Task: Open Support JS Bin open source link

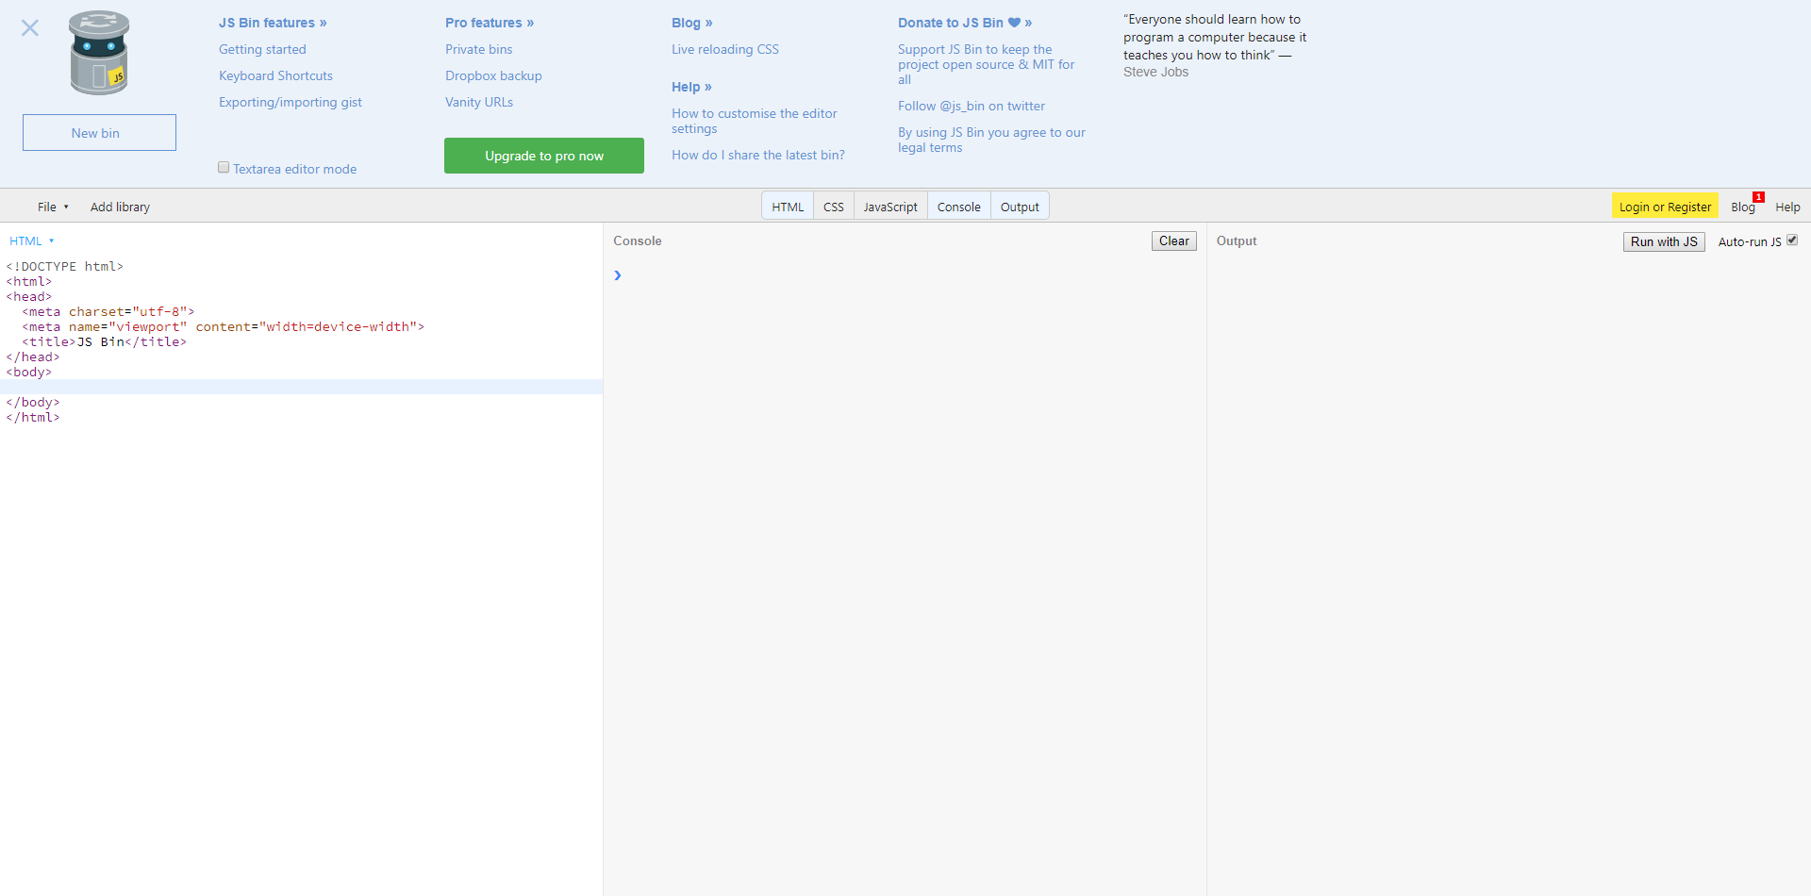Action: pos(987,64)
